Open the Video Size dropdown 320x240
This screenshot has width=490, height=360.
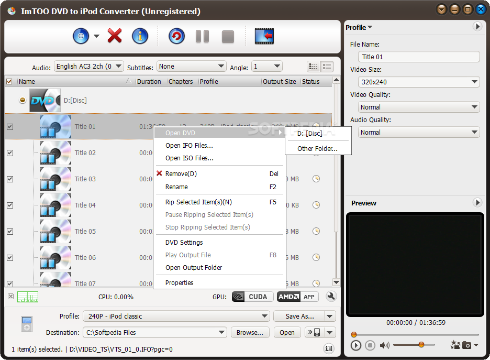coord(419,82)
